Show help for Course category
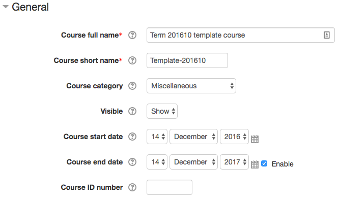The height and width of the screenshot is (201, 339). (132, 86)
